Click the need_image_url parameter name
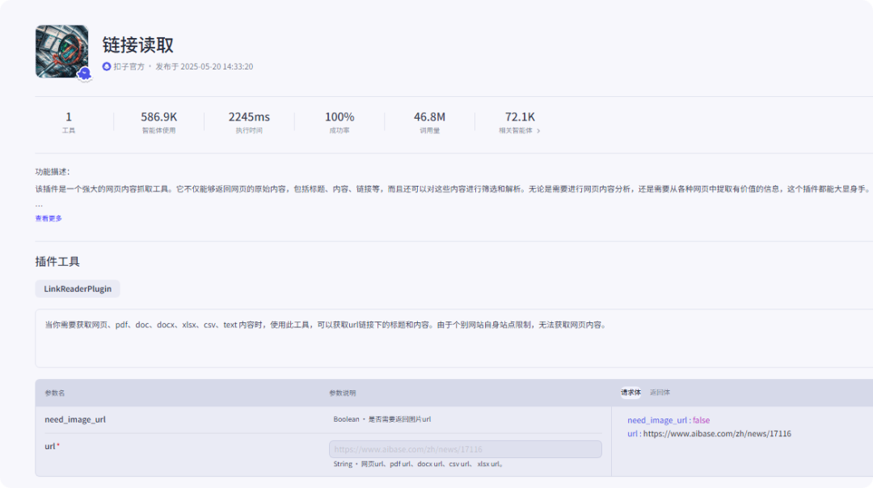Viewport: 873px width, 488px height. pos(75,419)
